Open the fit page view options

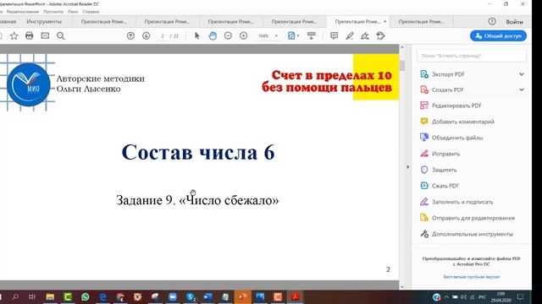click(294, 35)
